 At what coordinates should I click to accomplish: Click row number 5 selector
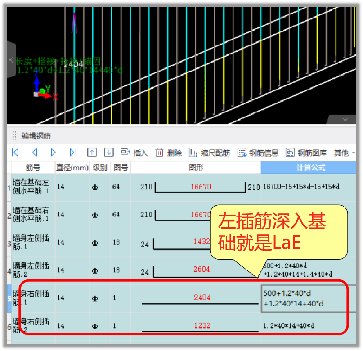9,299
